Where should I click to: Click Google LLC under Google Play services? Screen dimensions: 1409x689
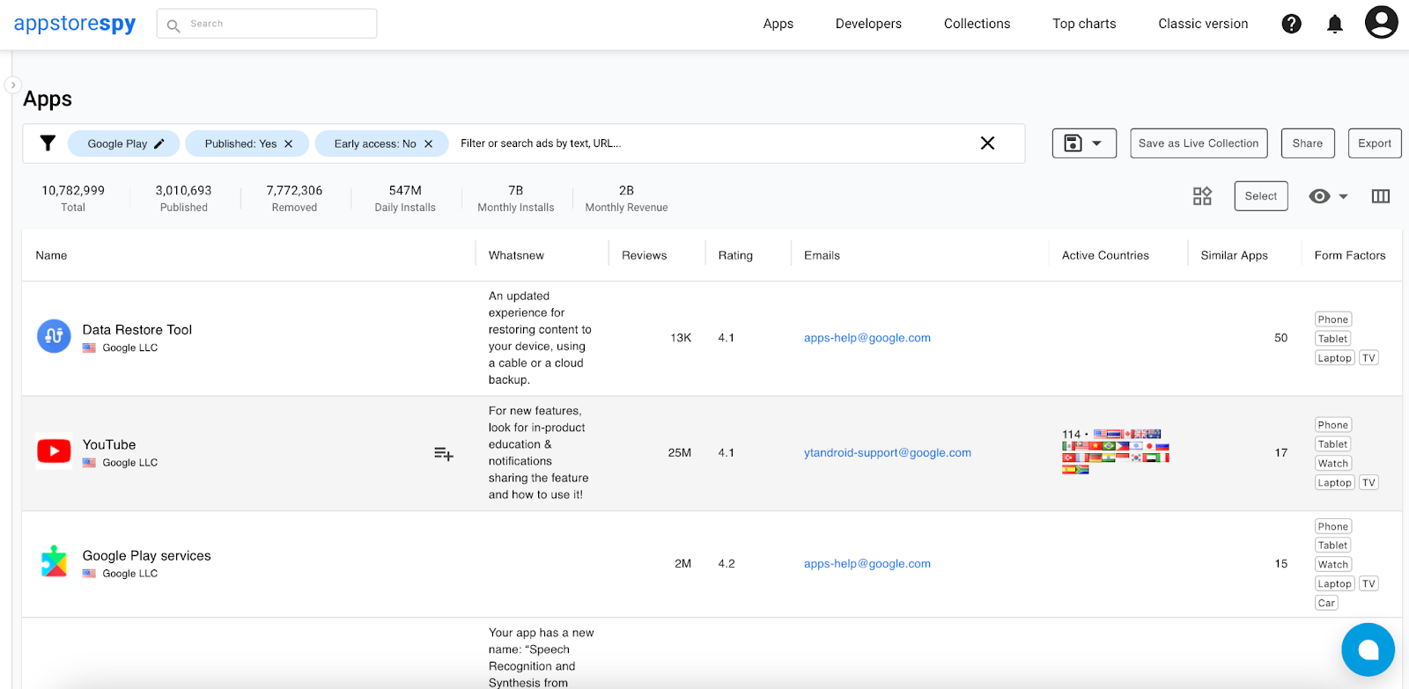tap(130, 574)
